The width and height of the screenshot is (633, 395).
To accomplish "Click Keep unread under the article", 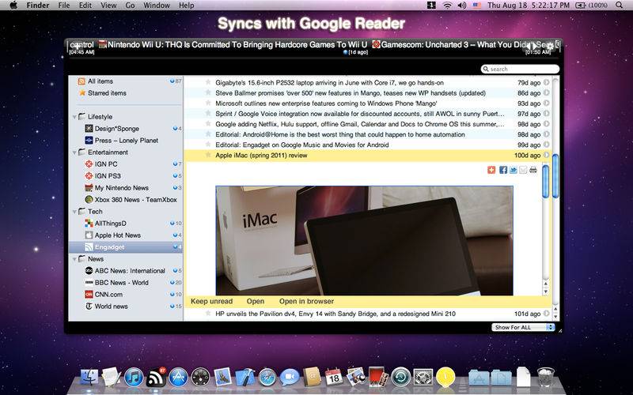I will (x=211, y=301).
